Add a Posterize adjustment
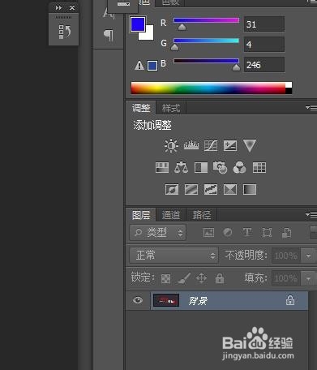 pos(191,190)
